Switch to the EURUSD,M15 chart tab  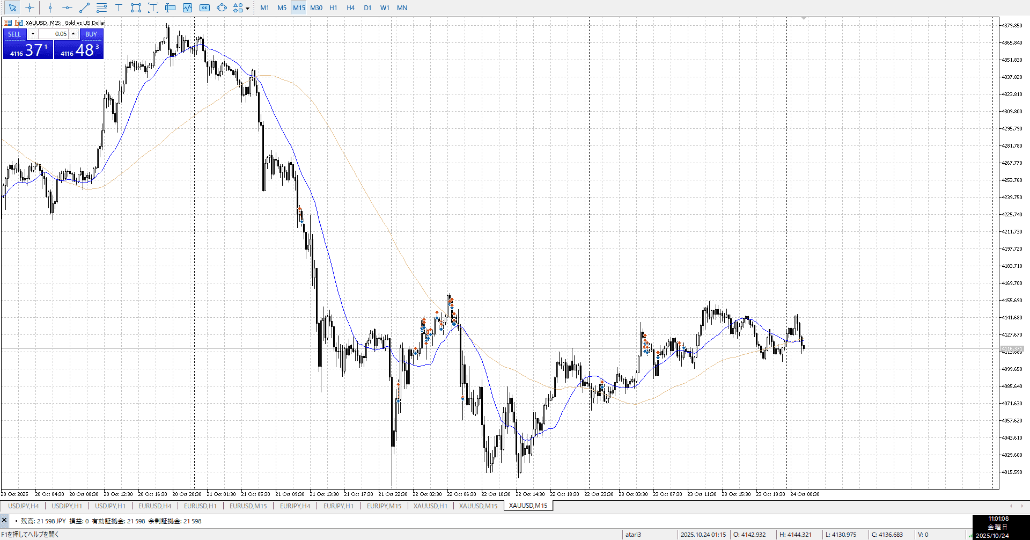(248, 506)
